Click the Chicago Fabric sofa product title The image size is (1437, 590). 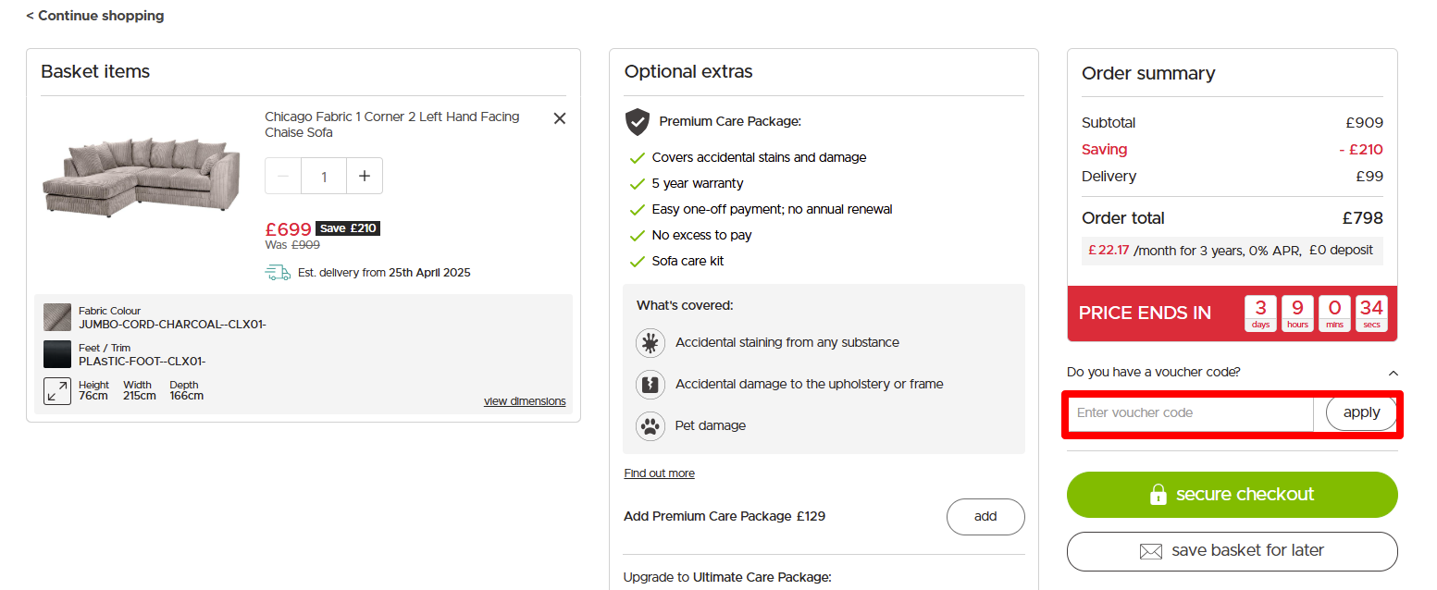392,125
